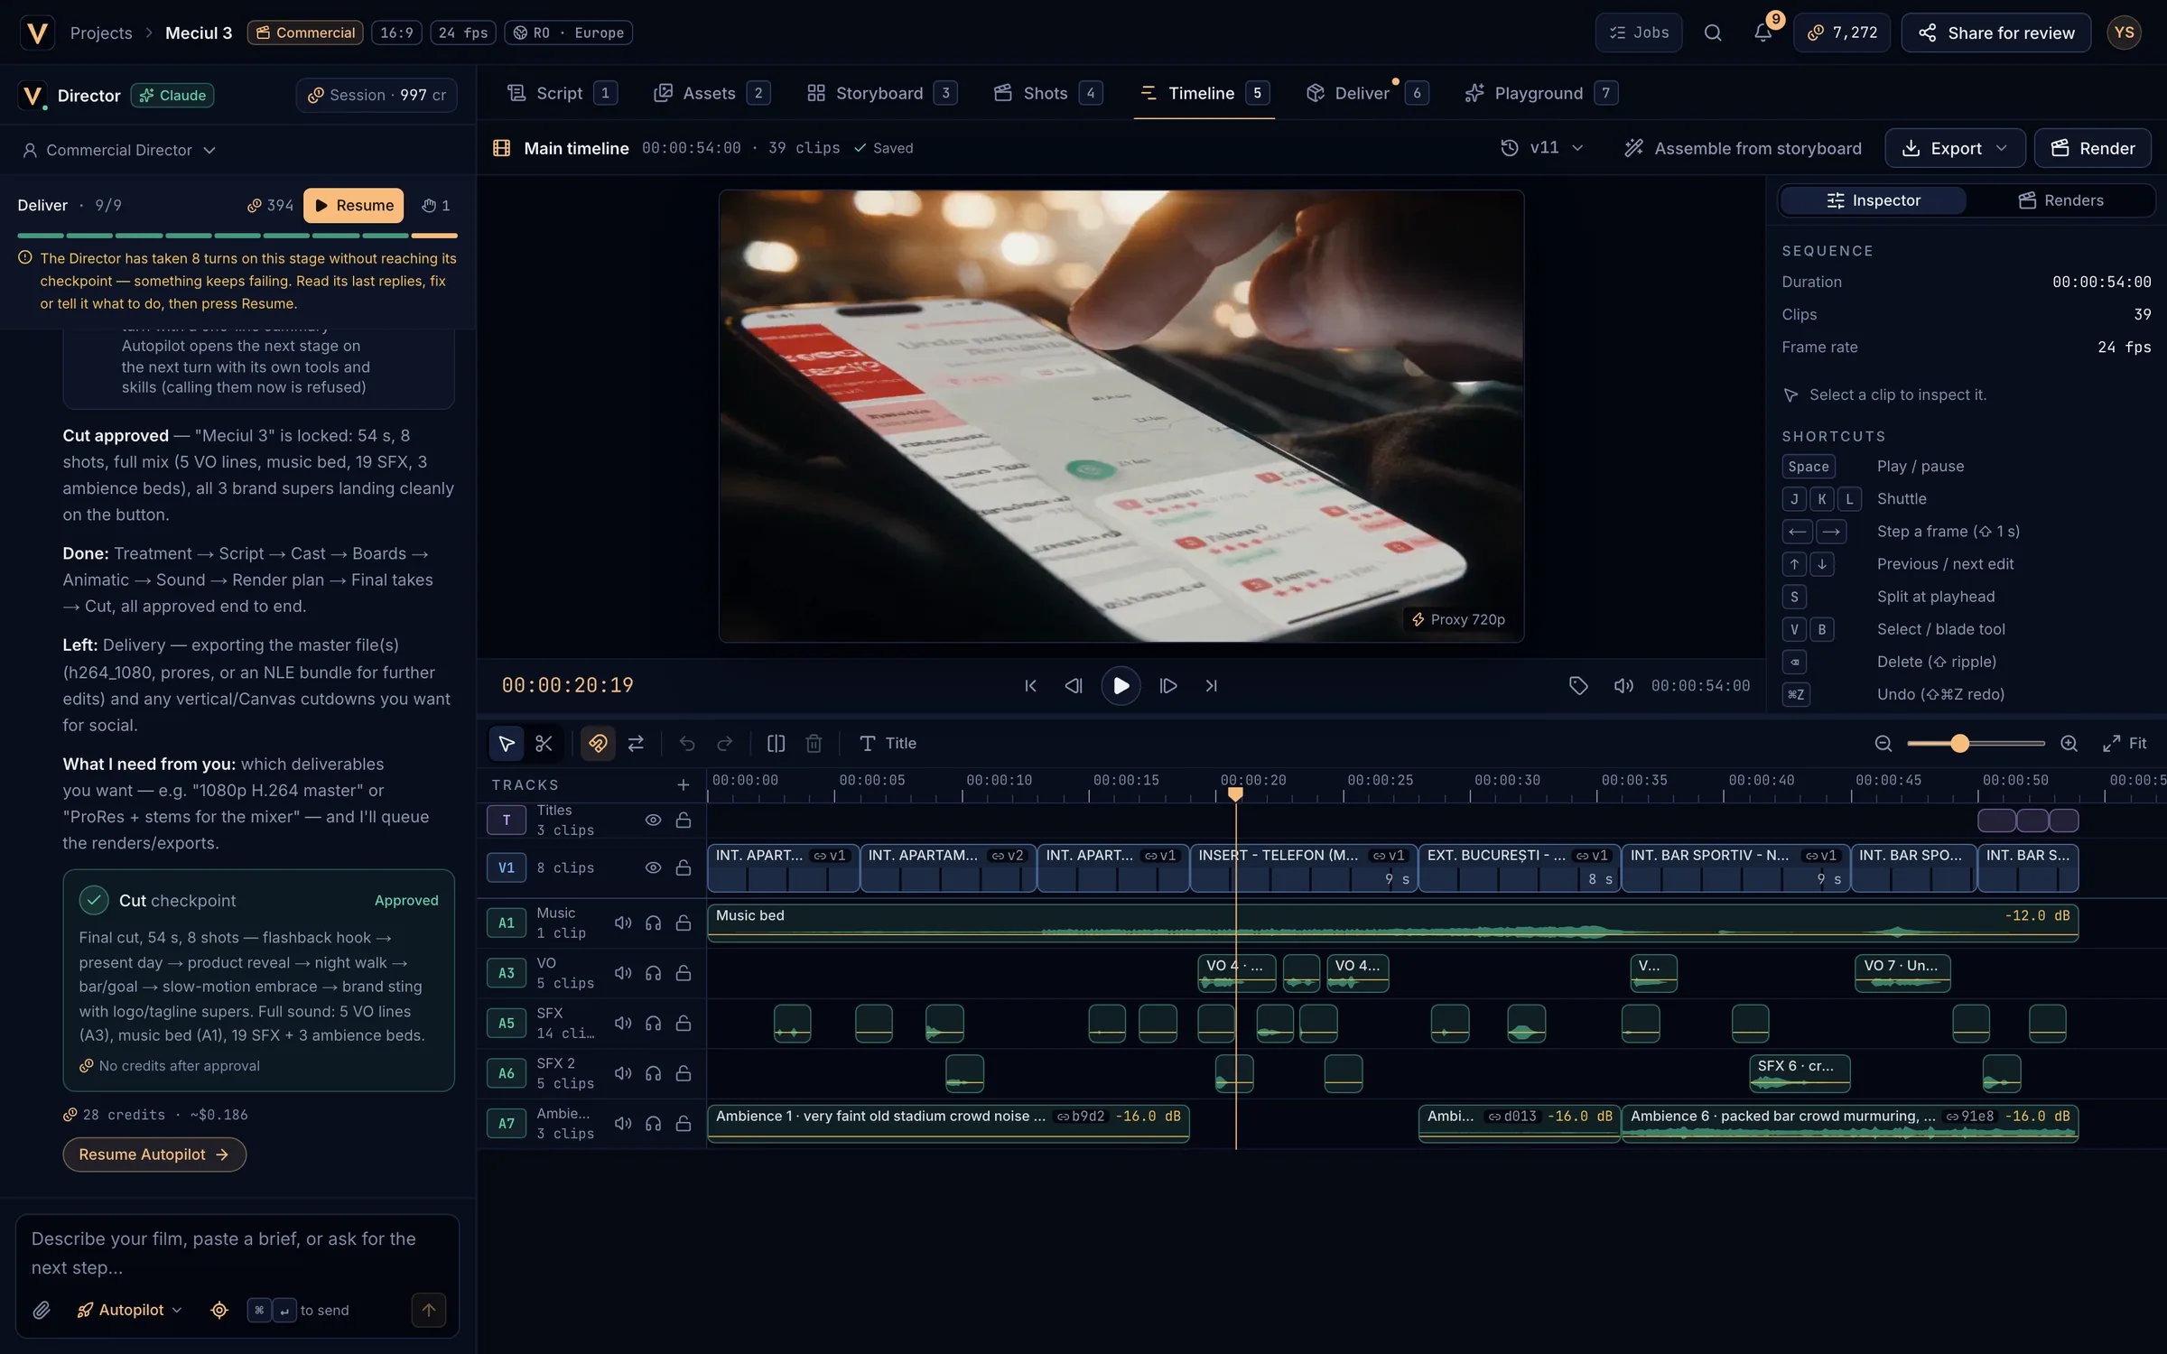
Task: Click the split at playhead icon
Action: coord(776,743)
